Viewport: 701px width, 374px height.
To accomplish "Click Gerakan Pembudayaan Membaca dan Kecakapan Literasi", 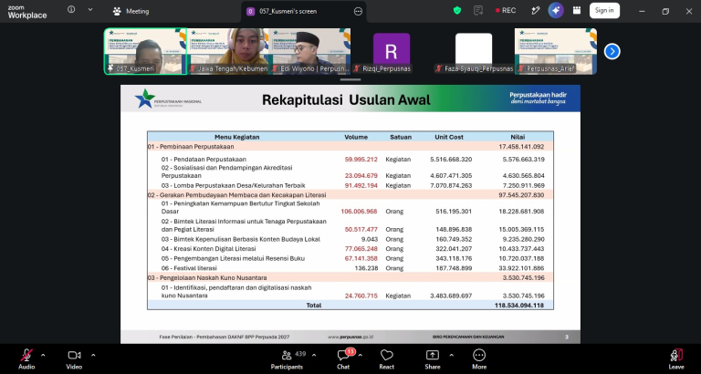I will point(237,195).
